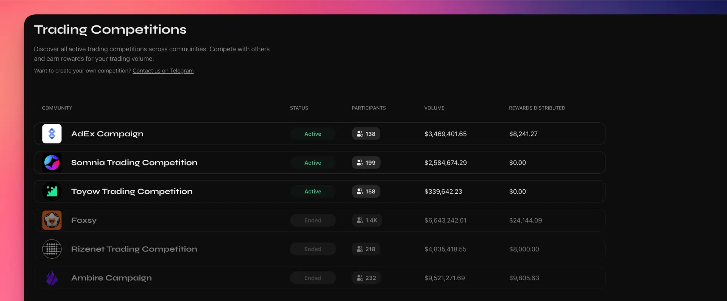Click the PARTICIPANTS column header
The image size is (727, 301).
369,108
